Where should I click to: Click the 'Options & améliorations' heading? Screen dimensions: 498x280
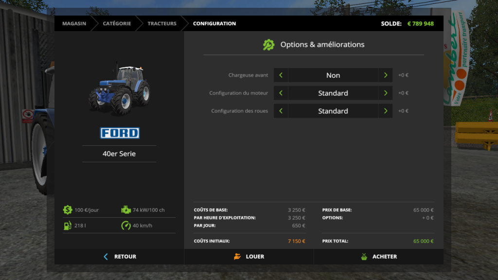click(322, 44)
